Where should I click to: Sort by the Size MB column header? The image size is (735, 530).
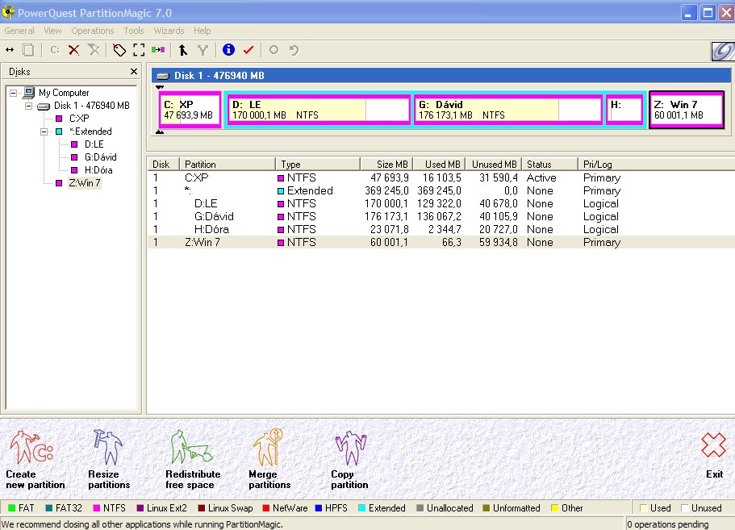pos(387,164)
